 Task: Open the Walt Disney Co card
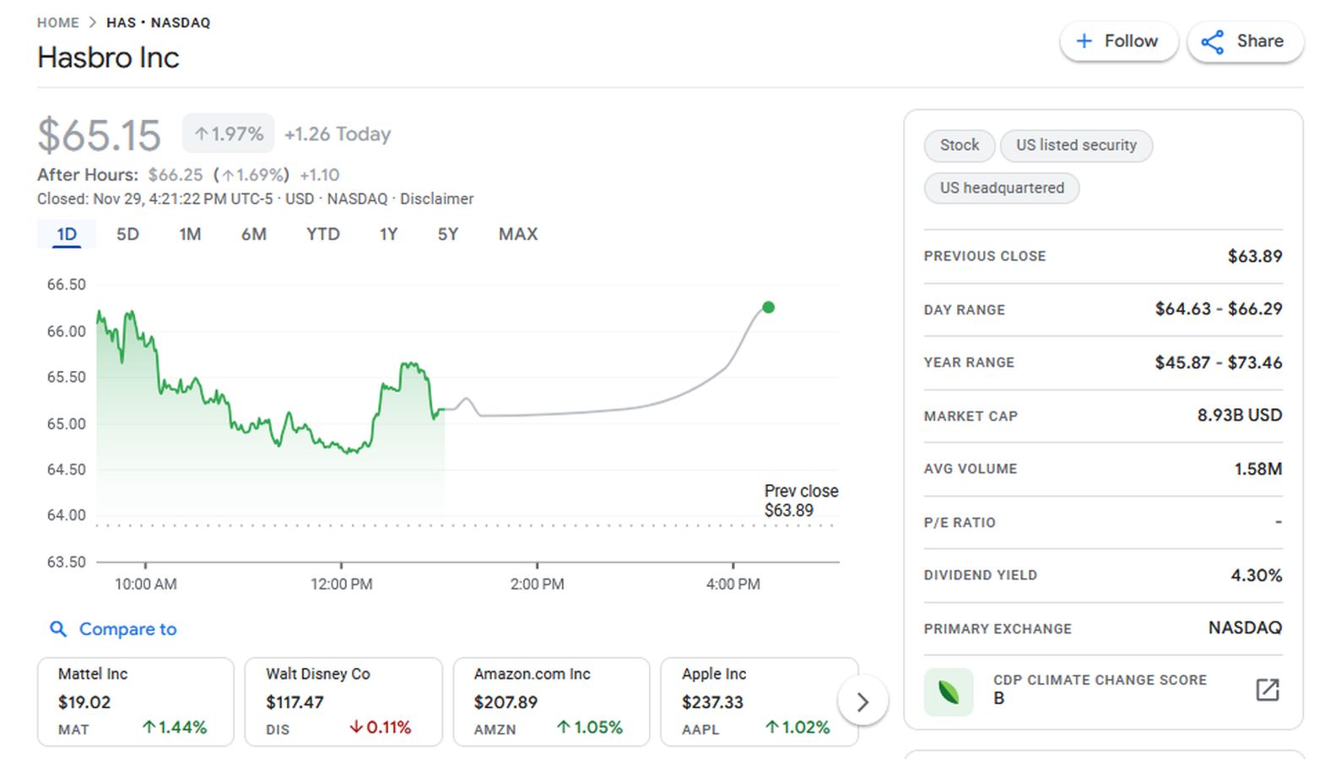pyautogui.click(x=343, y=702)
